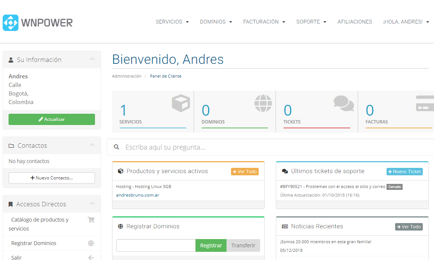Collapse the Su Información panel

pos(92,59)
